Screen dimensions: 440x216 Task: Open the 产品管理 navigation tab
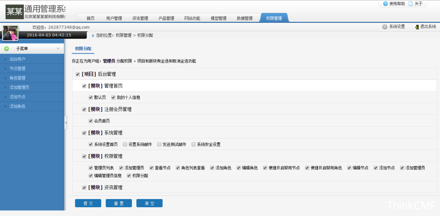[x=166, y=18]
